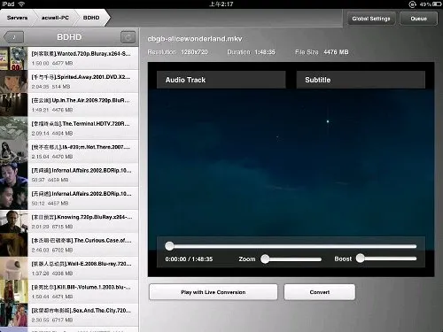
Task: Click the Convert button
Action: click(x=320, y=292)
